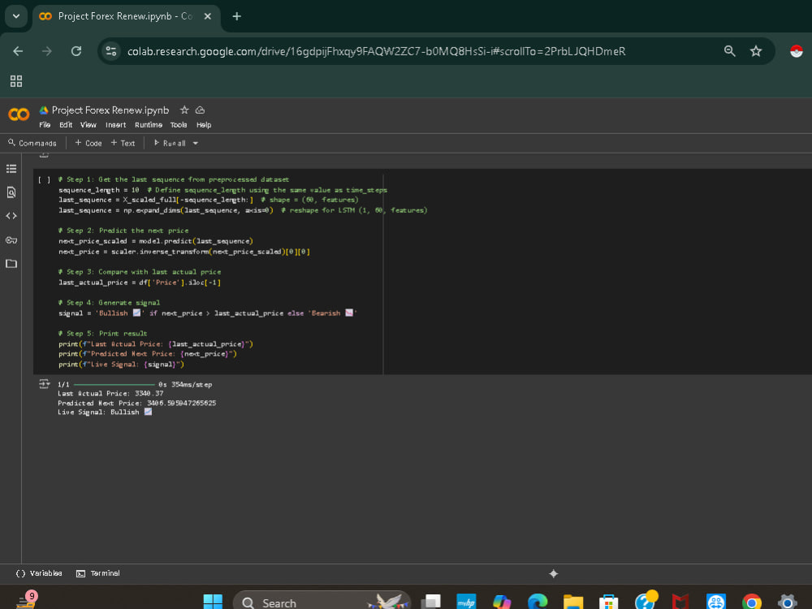Click the taskbar Search box

322,602
